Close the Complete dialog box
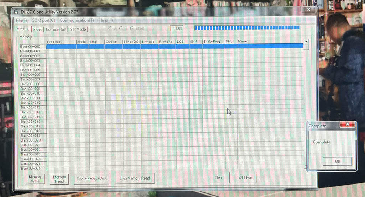 pyautogui.click(x=347, y=124)
